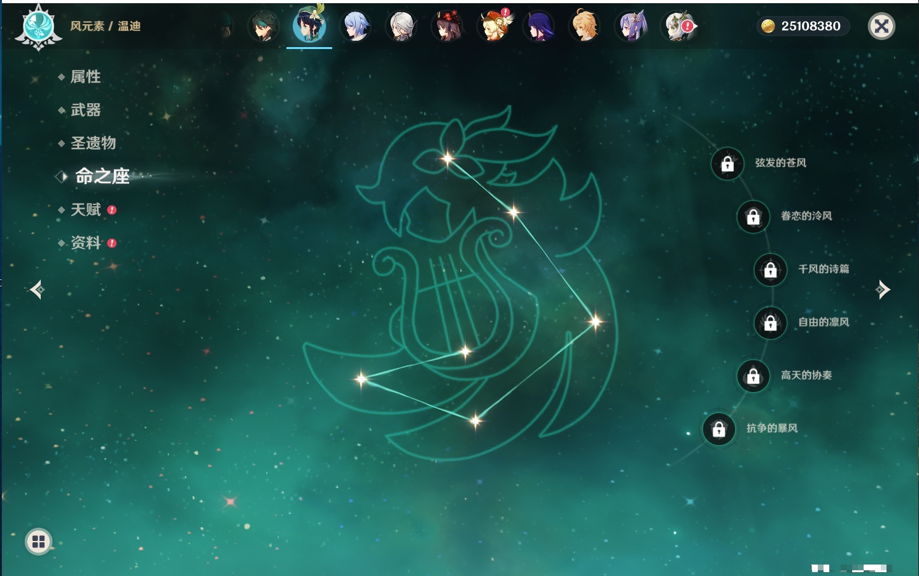The height and width of the screenshot is (576, 919).
Task: Select the white-haired avatar with green leaf
Action: (678, 27)
